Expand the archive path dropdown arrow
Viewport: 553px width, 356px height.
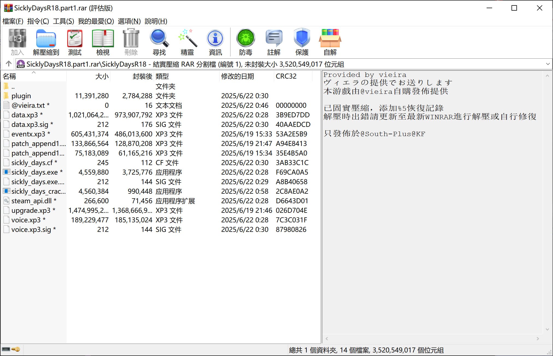coord(548,64)
